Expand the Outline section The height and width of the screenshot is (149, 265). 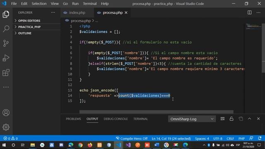coord(37,33)
